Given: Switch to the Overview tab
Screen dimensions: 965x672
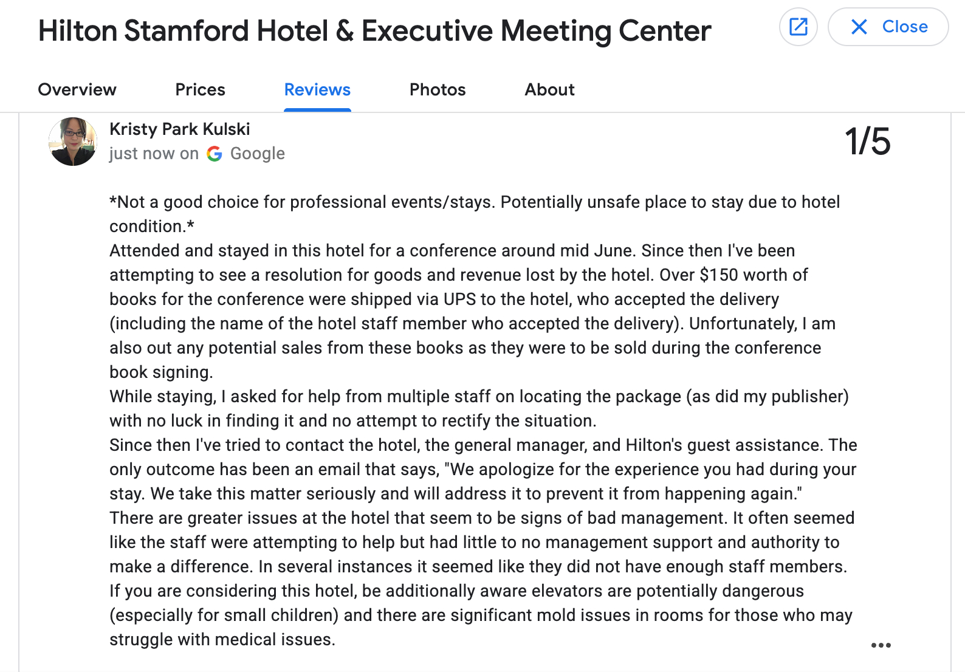Looking at the screenshot, I should click(x=77, y=90).
